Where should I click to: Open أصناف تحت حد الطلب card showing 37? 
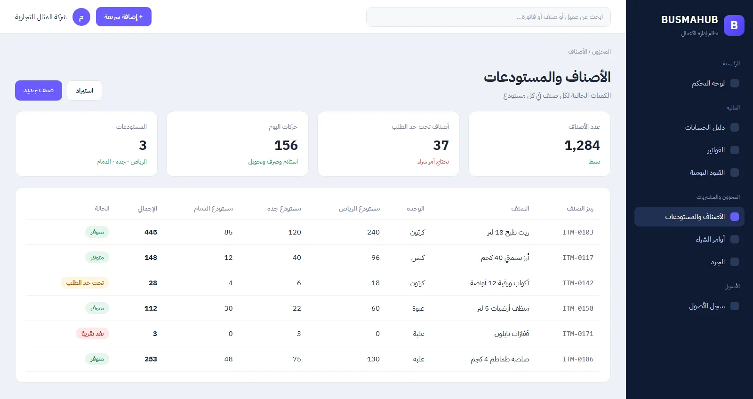point(388,144)
